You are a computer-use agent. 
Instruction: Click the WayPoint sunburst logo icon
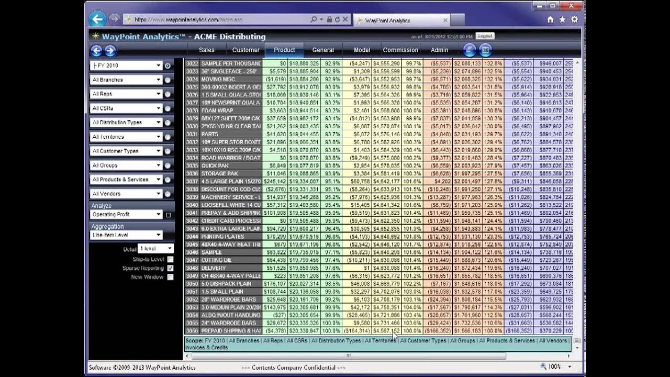[95, 36]
